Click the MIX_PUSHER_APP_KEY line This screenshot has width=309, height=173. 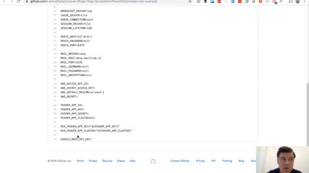(90, 126)
